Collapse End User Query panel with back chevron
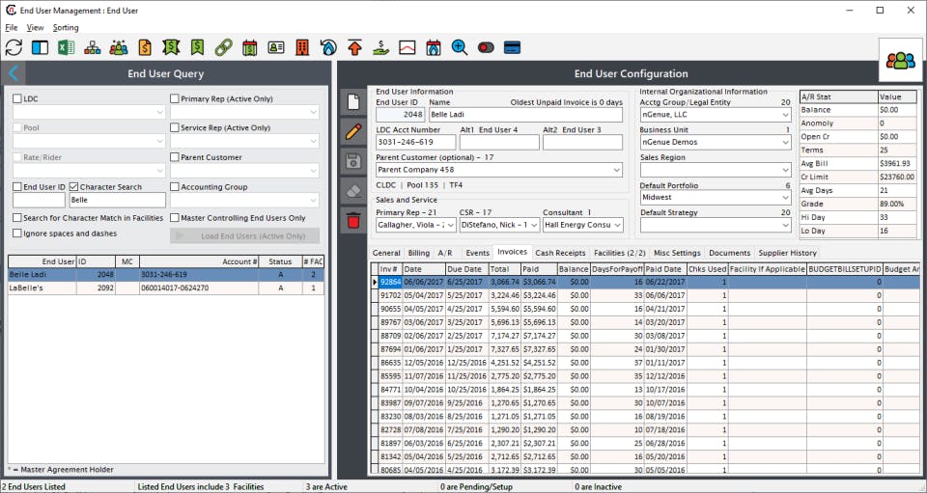927x493 pixels. [14, 73]
